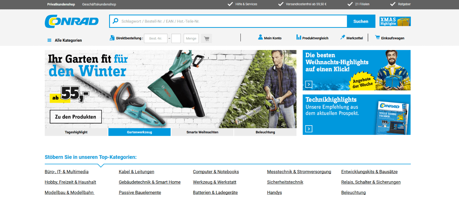Image resolution: width=459 pixels, height=213 pixels.
Task: Open Kabel & Leitungen category
Action: 136,172
